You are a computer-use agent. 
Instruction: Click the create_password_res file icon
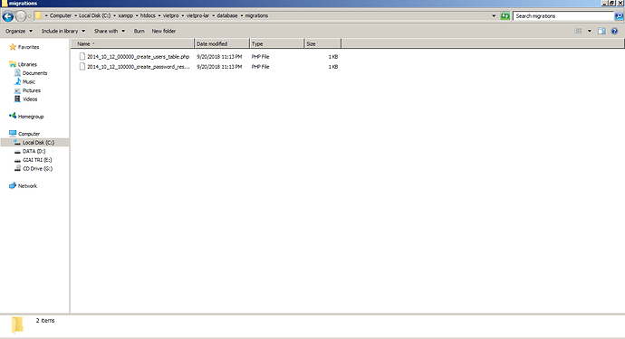(x=82, y=67)
